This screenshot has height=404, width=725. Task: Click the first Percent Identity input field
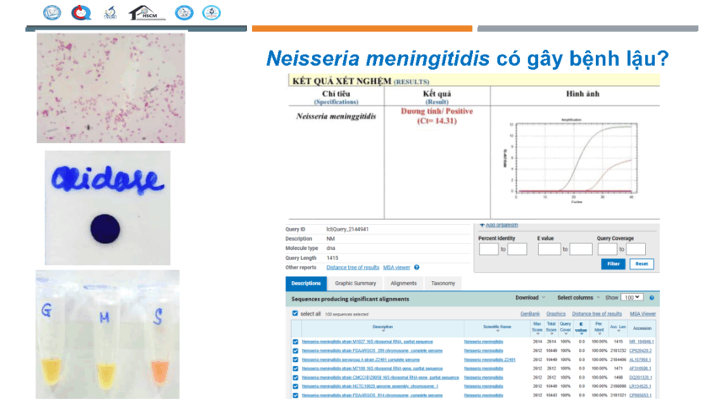[488, 249]
